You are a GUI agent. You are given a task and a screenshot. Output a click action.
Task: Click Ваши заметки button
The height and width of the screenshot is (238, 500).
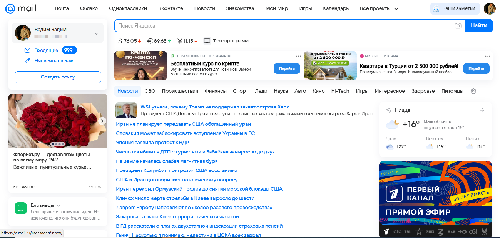pos(455,8)
